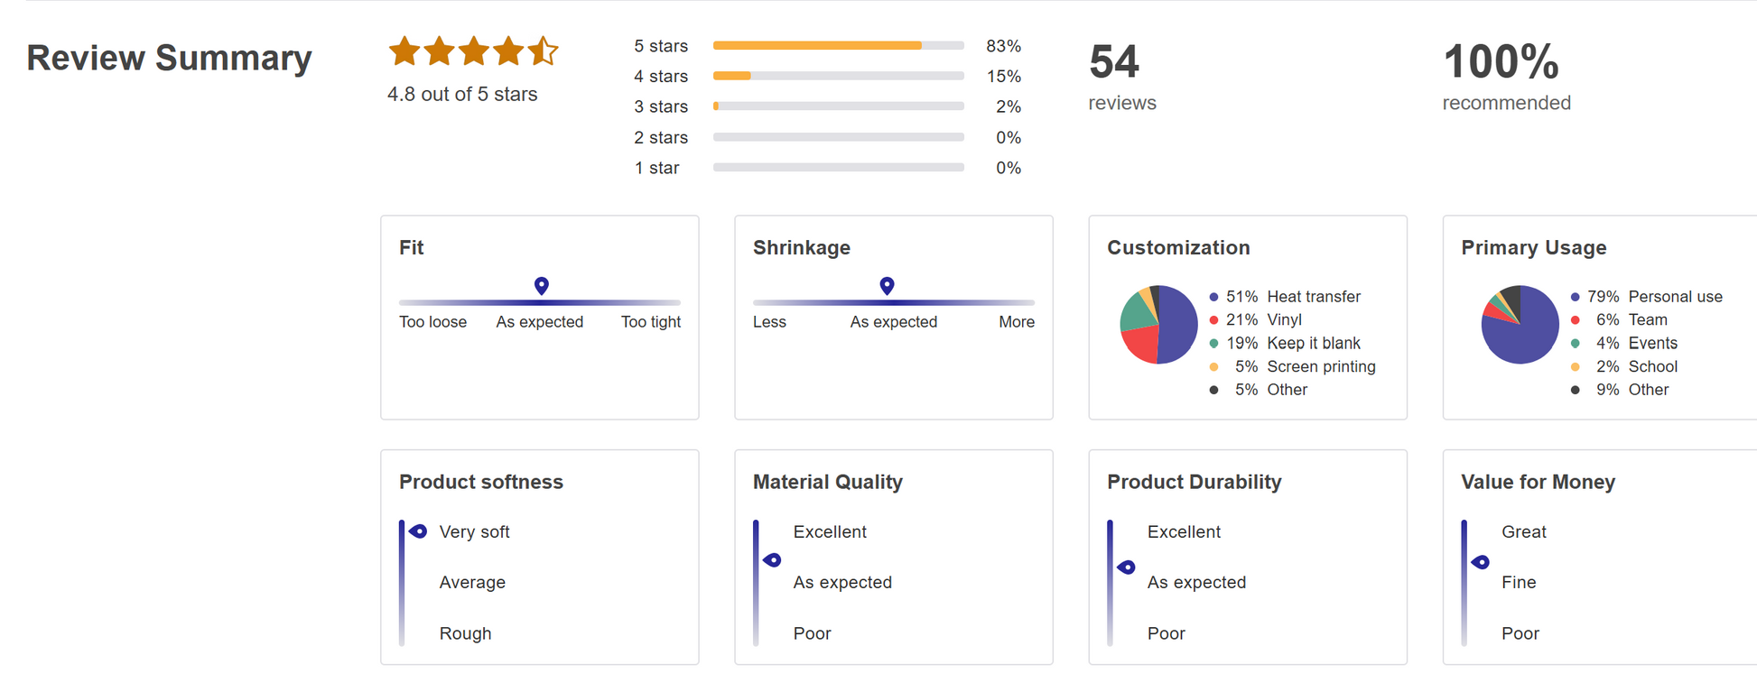Click the Value for Money pin marker

pos(1481,562)
